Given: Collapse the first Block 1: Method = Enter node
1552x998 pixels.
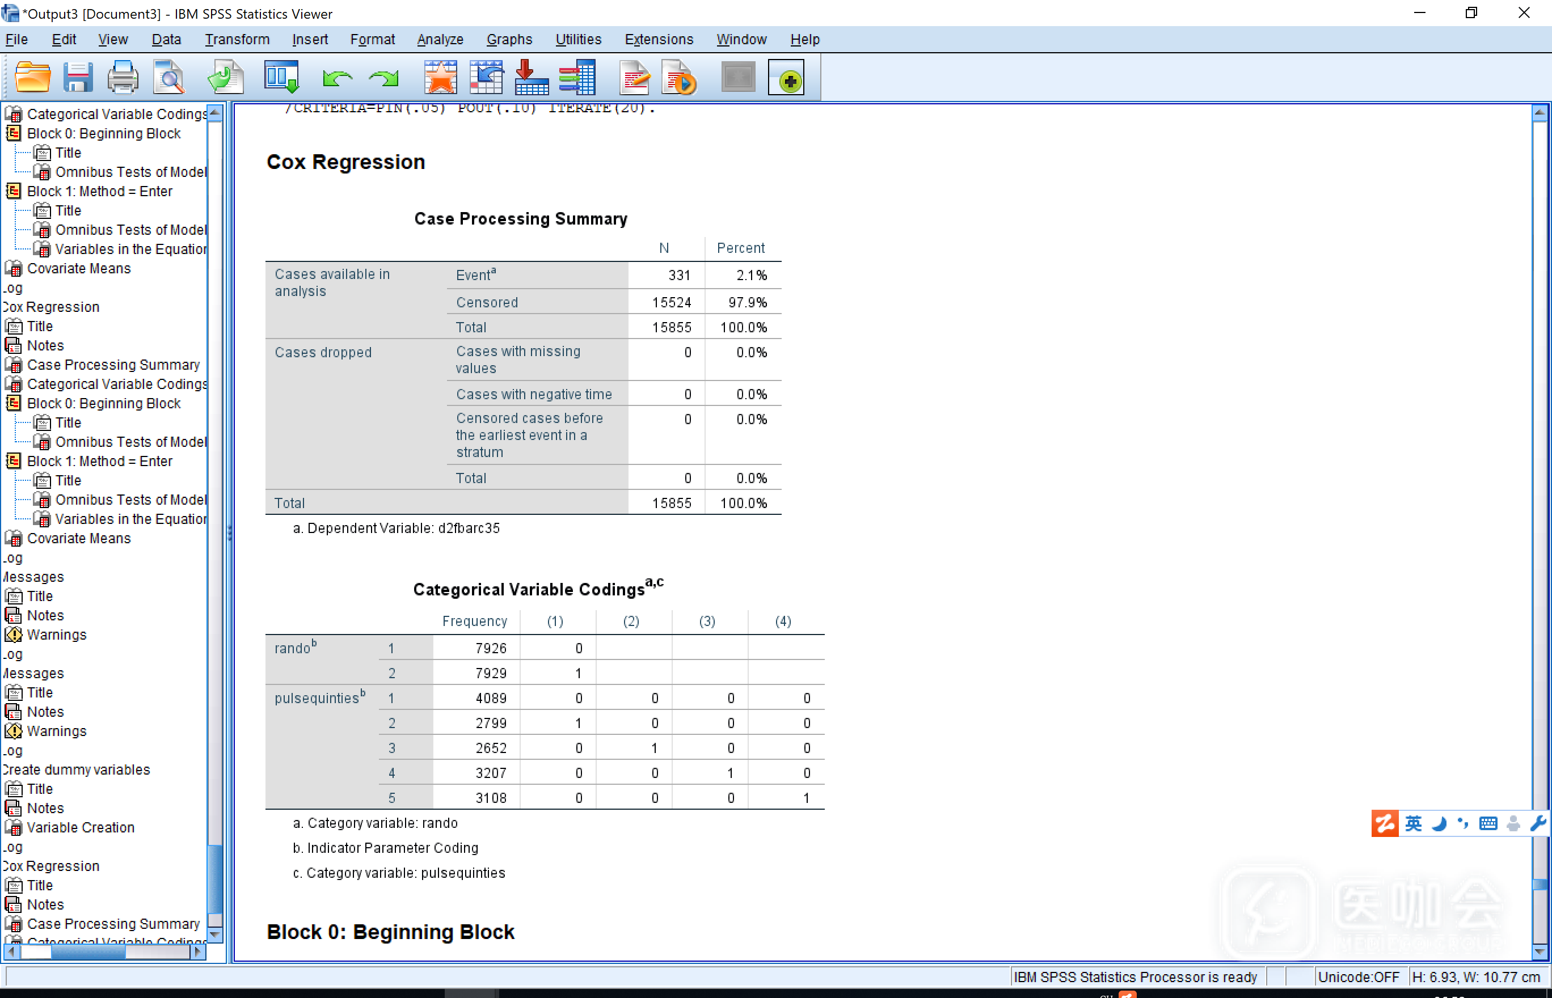Looking at the screenshot, I should point(13,191).
